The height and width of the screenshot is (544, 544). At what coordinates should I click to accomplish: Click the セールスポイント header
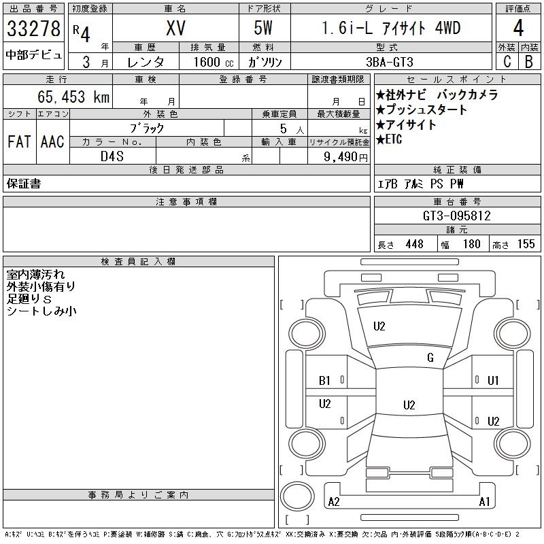click(457, 79)
